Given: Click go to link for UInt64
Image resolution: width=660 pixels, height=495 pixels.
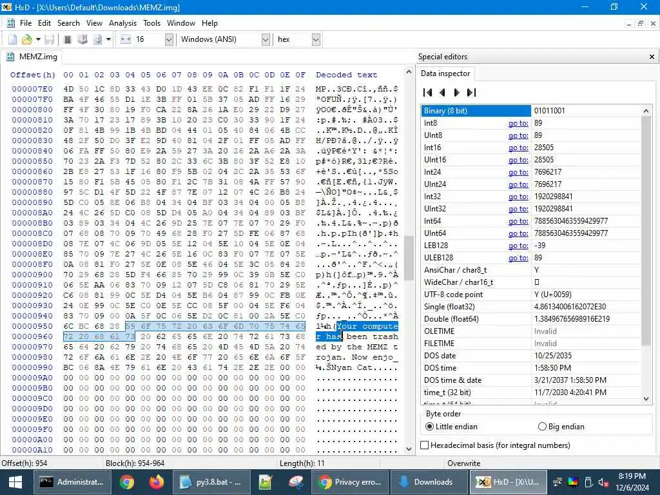Looking at the screenshot, I should click(518, 233).
